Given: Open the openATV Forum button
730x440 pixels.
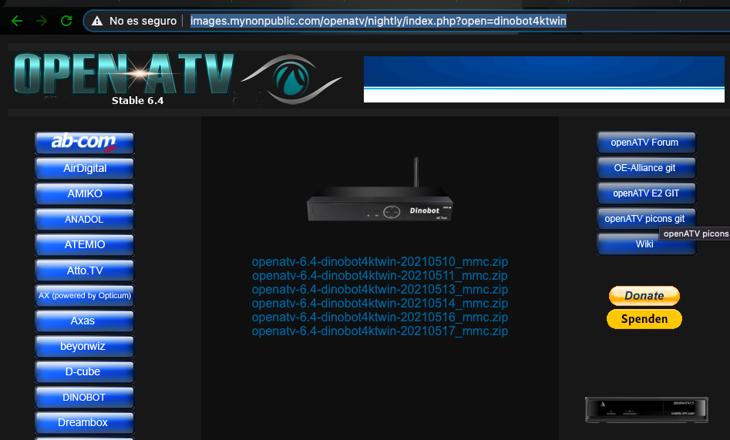Looking at the screenshot, I should (645, 143).
